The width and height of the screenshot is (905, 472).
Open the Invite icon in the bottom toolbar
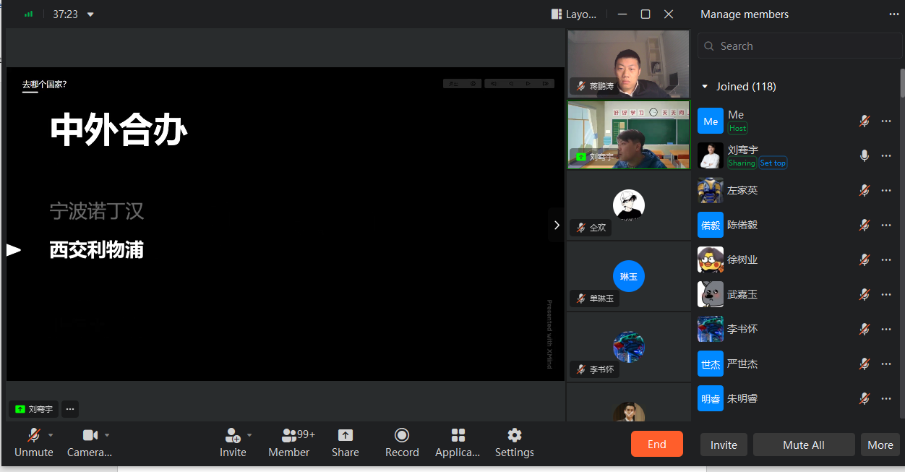pos(233,442)
